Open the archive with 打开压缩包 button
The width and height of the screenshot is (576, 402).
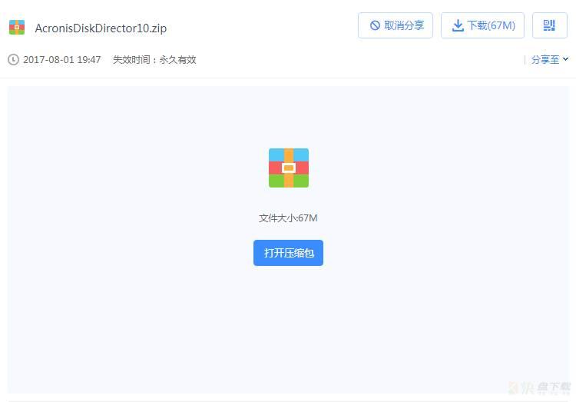tap(288, 253)
